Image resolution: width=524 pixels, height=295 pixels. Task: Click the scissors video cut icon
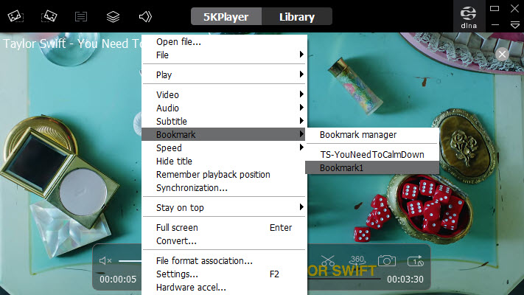(x=328, y=260)
